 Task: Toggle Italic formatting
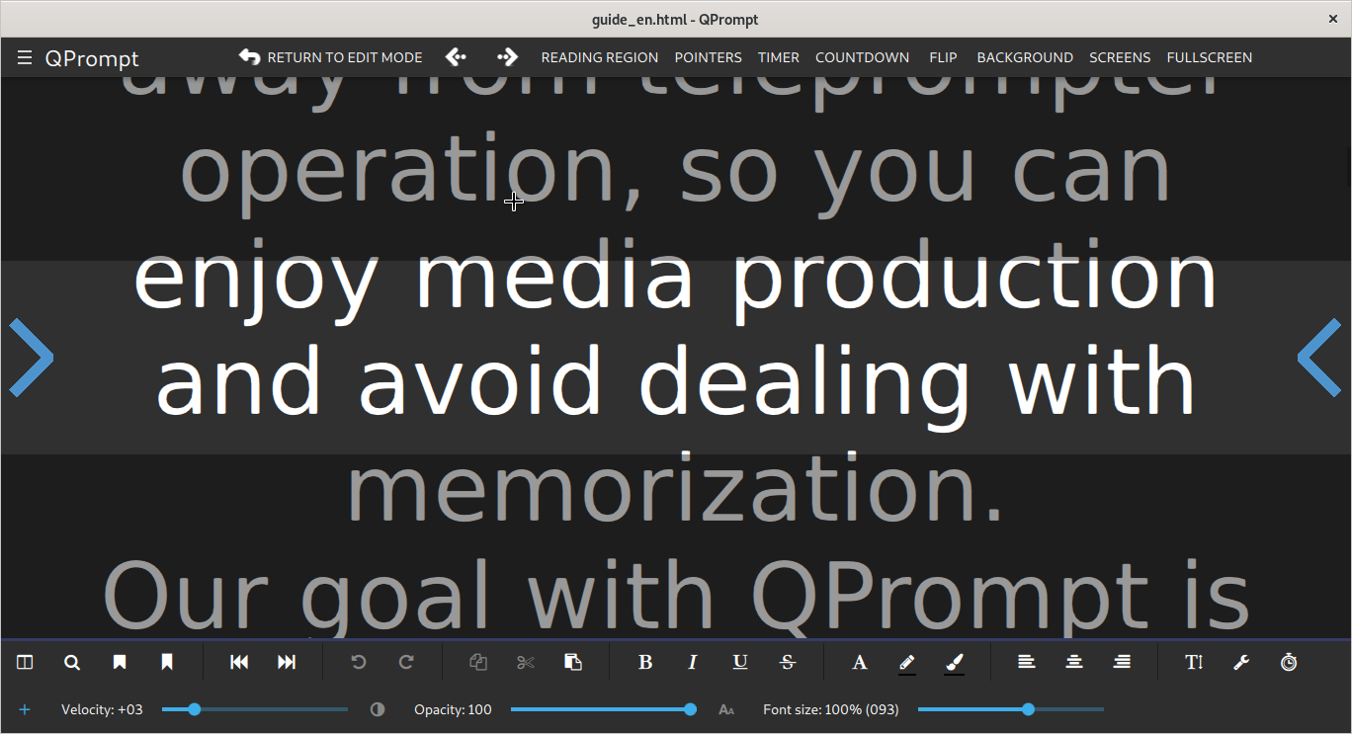tap(693, 662)
